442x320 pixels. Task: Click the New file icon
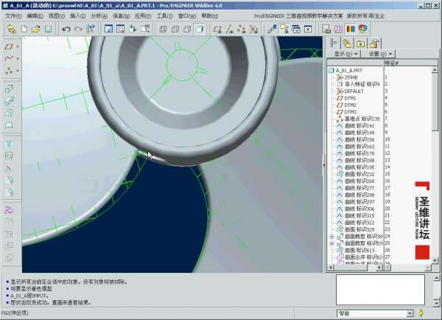[24, 29]
